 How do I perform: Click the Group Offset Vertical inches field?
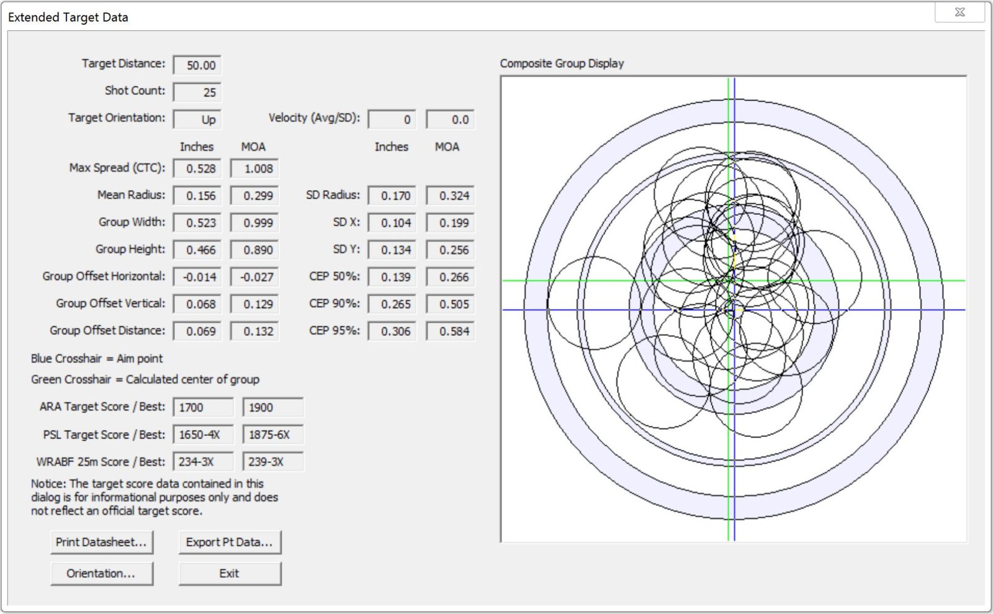pos(198,304)
